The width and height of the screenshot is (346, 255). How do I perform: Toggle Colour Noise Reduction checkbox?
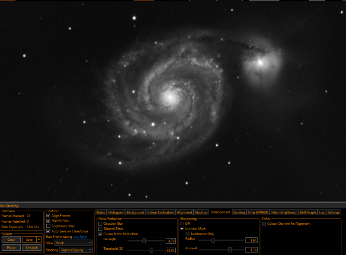pyautogui.click(x=100, y=234)
